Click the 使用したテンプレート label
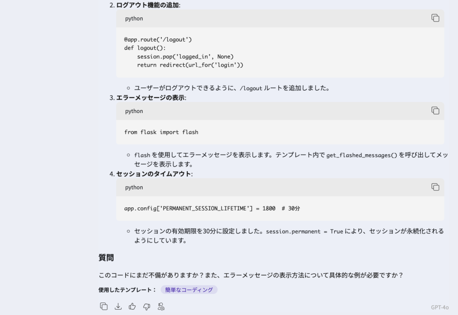This screenshot has height=315, width=458. pos(127,290)
